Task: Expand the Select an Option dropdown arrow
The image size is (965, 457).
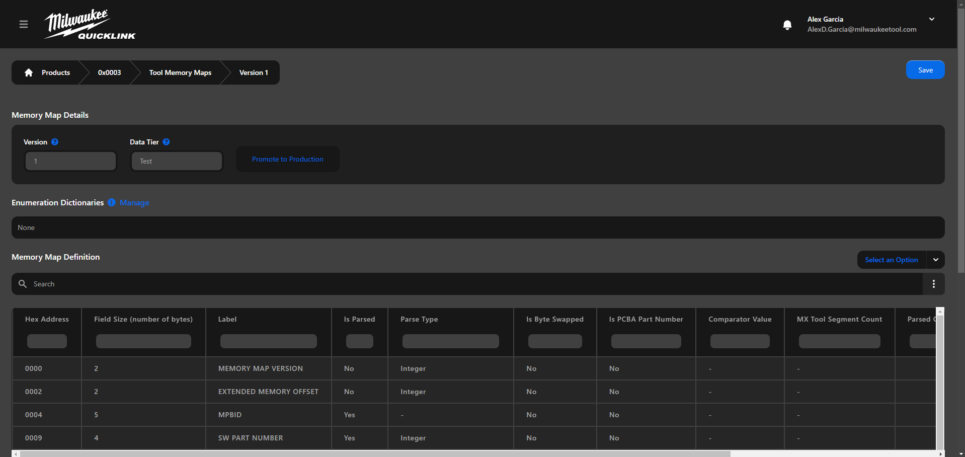Action: 936,260
